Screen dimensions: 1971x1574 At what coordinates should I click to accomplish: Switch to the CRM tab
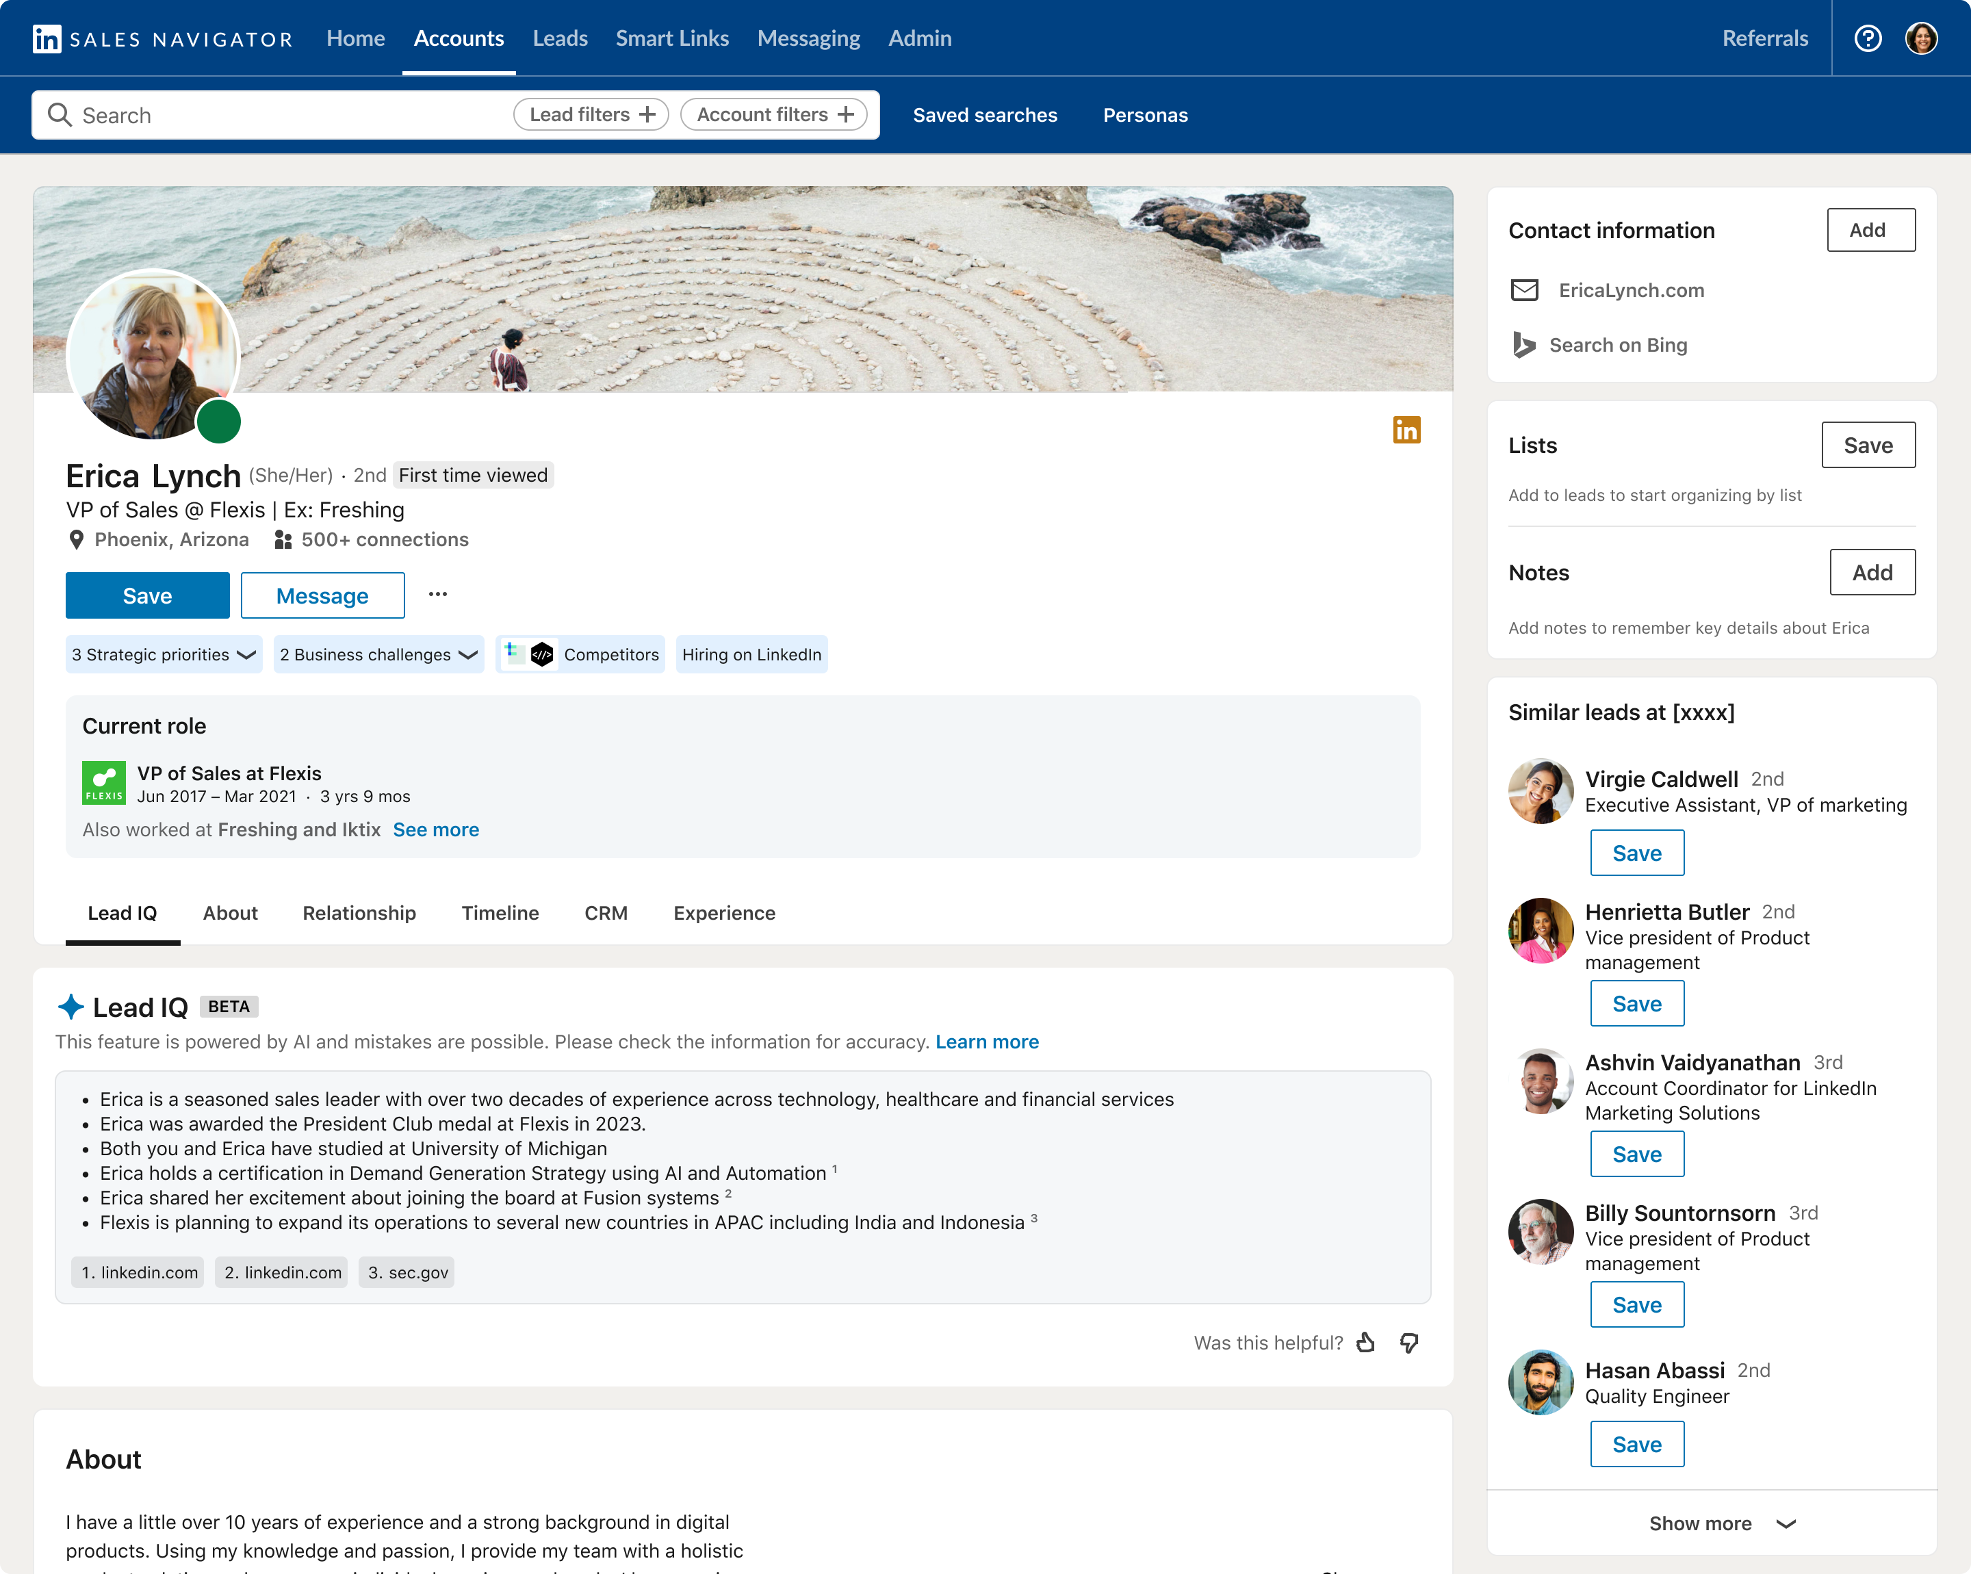point(606,913)
